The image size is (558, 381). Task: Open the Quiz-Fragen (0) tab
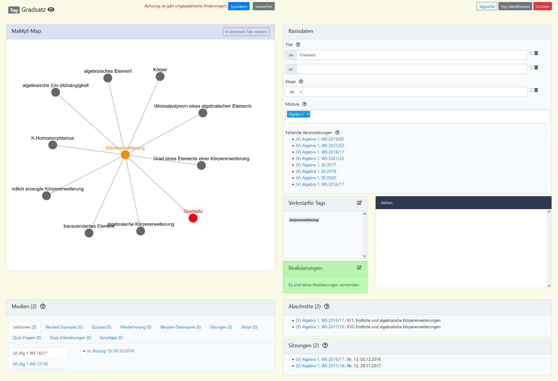tap(27, 338)
